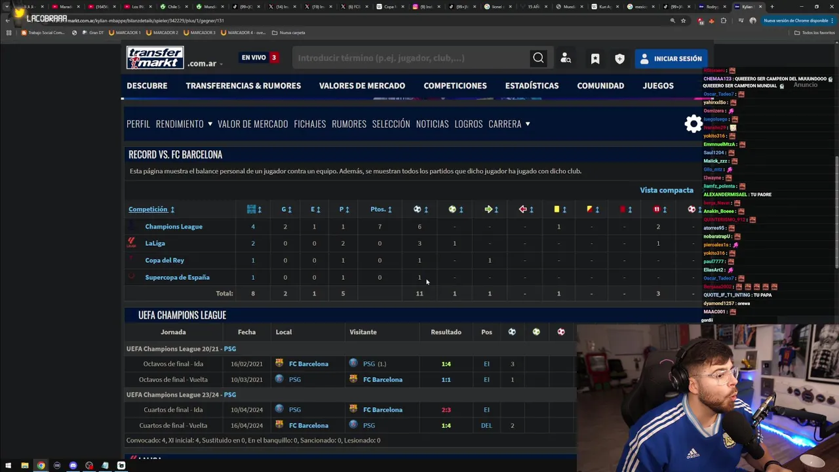Open the advanced person search icon

click(x=566, y=58)
